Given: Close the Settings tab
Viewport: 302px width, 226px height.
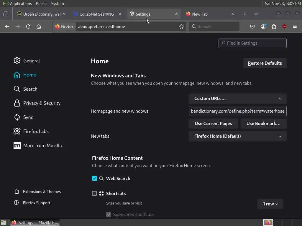Looking at the screenshot, I should coord(176,14).
